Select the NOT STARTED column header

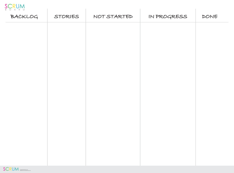pos(113,17)
